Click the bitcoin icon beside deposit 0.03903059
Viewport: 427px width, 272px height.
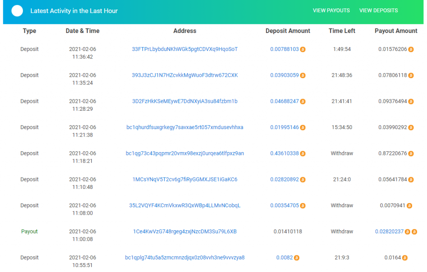coord(303,75)
